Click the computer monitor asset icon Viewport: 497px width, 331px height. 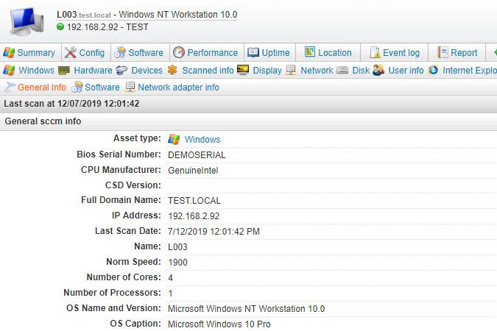26,21
